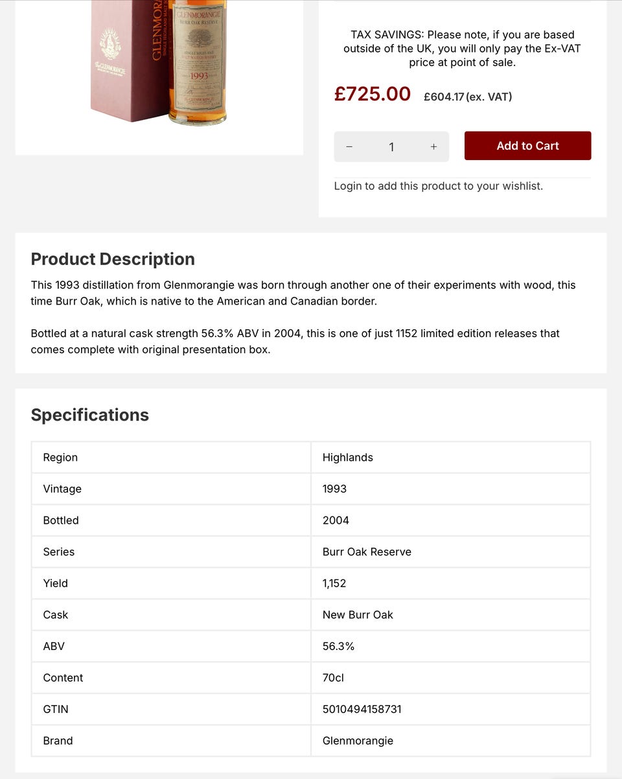Select the Highlands region value

click(348, 458)
